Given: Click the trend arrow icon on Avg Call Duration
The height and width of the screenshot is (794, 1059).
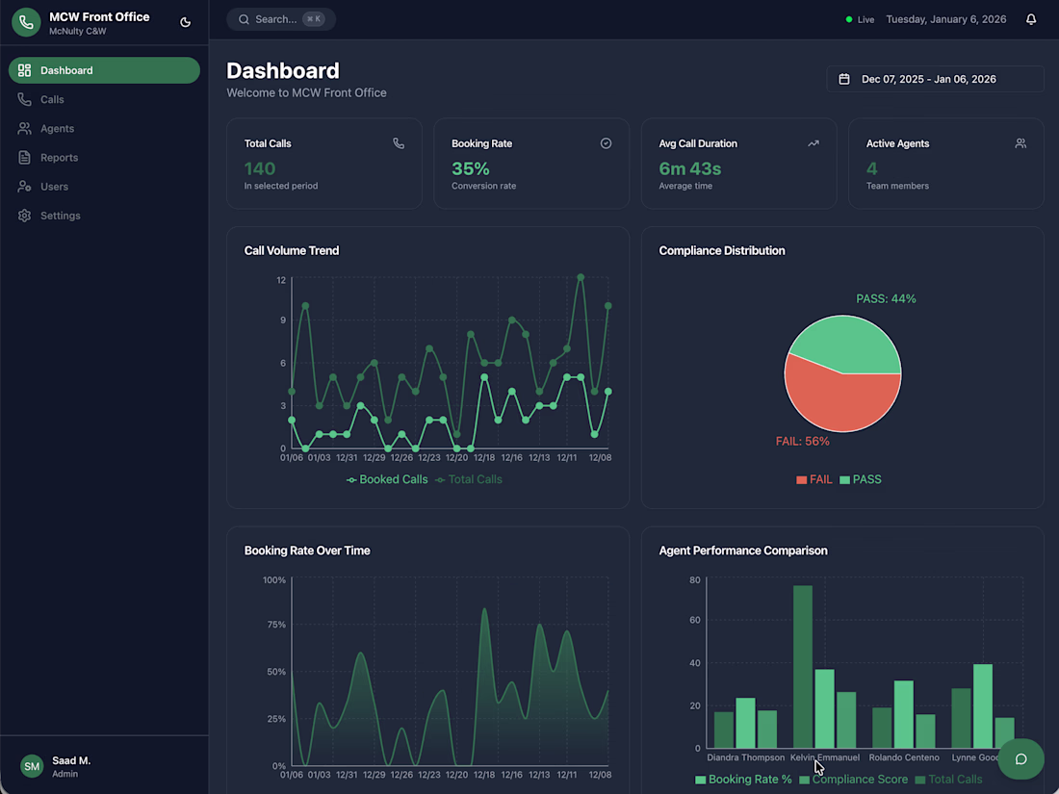Looking at the screenshot, I should (x=814, y=143).
